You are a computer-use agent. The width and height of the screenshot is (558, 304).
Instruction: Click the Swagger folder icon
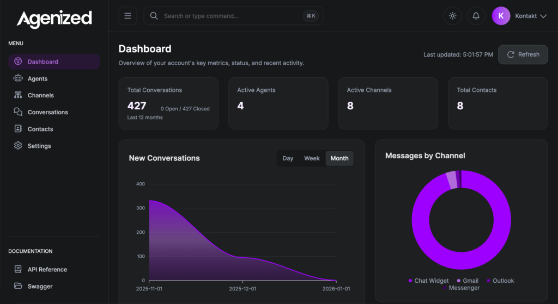18,286
